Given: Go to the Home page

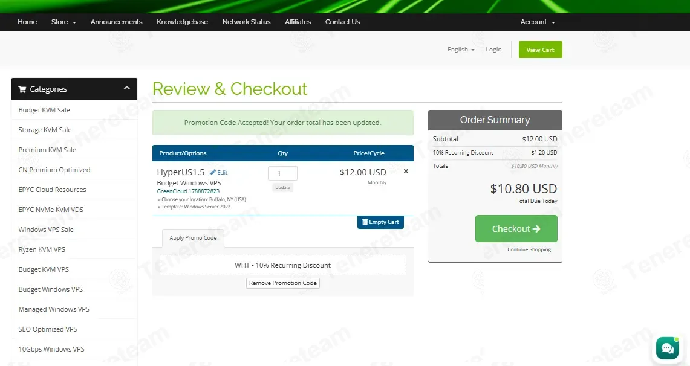Looking at the screenshot, I should (x=27, y=22).
